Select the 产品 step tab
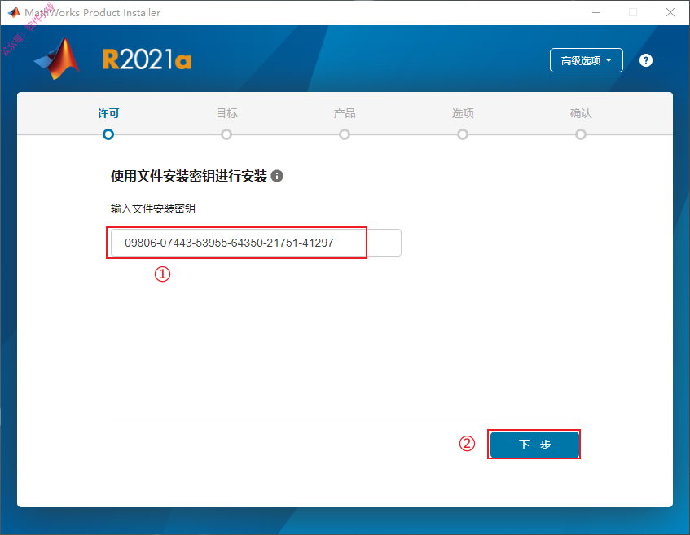This screenshot has width=690, height=535. (345, 113)
